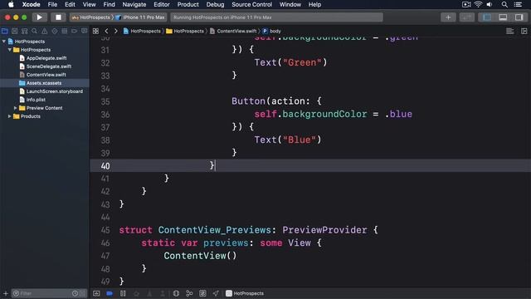Collapse the HotProspects group folder

[x=9, y=50]
